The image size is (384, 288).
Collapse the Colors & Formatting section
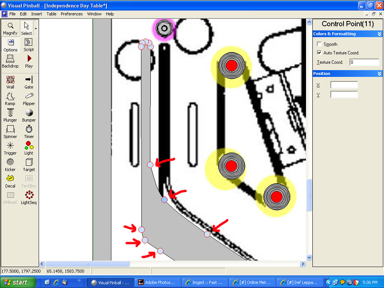click(x=379, y=34)
